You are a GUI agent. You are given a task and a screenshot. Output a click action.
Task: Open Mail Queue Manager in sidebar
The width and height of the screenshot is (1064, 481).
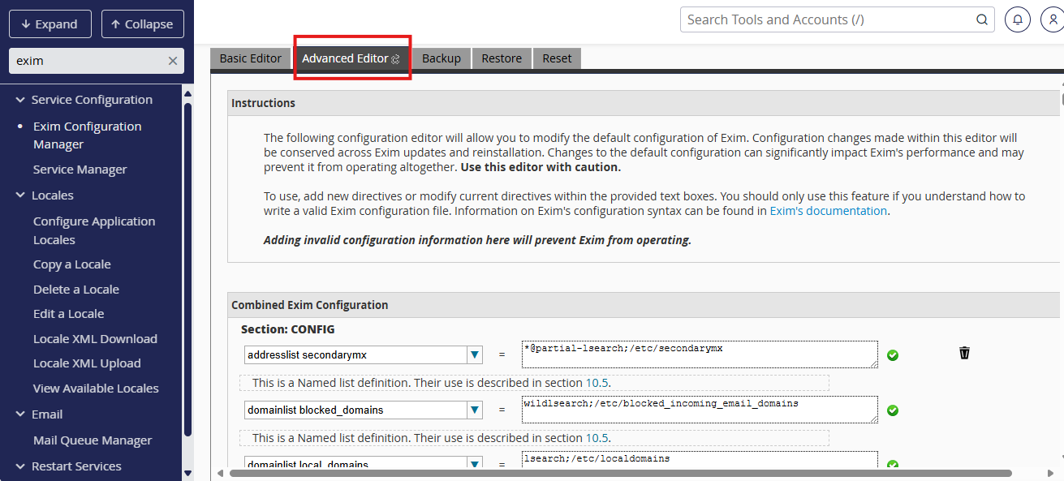click(93, 440)
